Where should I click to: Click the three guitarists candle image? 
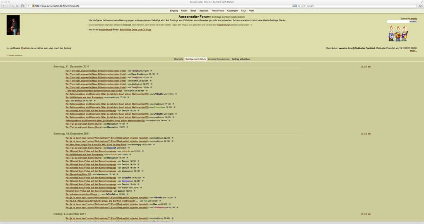(397, 33)
